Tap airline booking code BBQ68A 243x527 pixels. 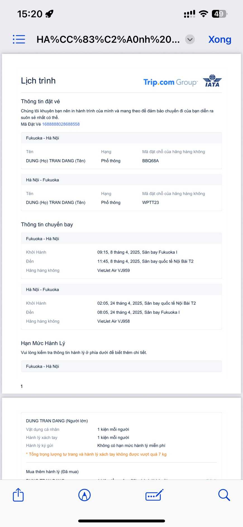[151, 161]
